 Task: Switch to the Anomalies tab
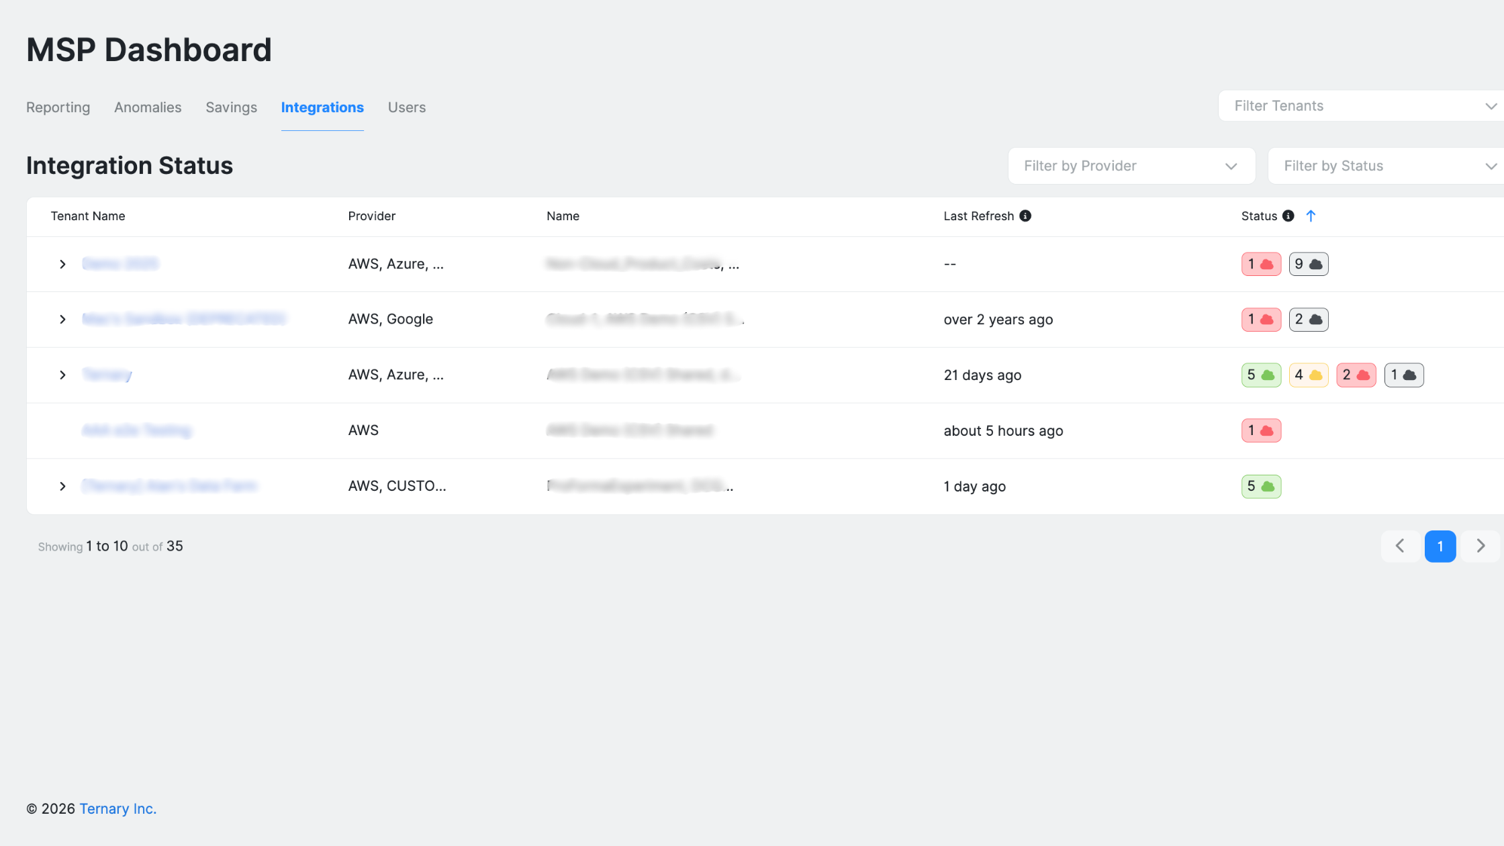coord(148,107)
